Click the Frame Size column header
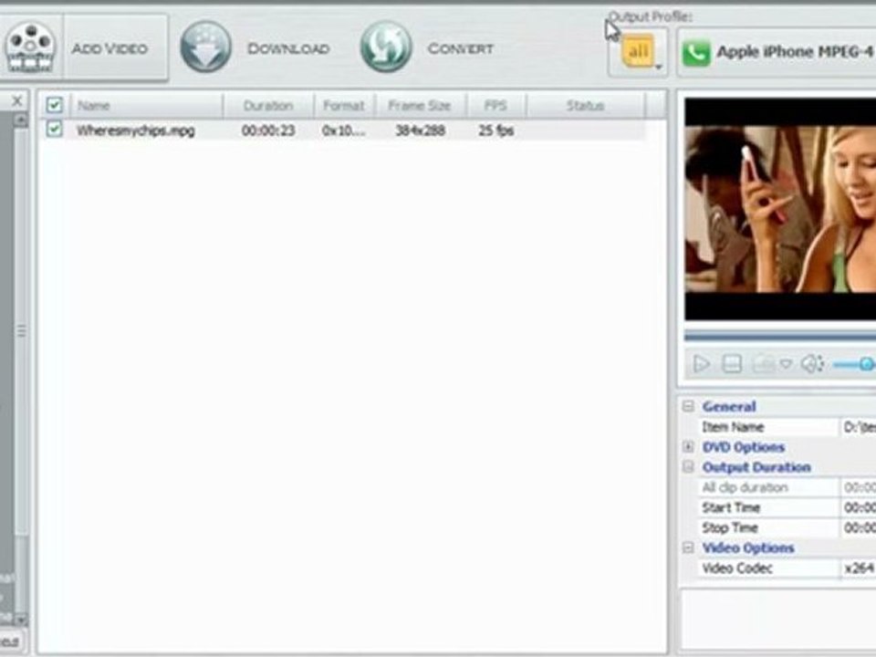 [x=420, y=106]
